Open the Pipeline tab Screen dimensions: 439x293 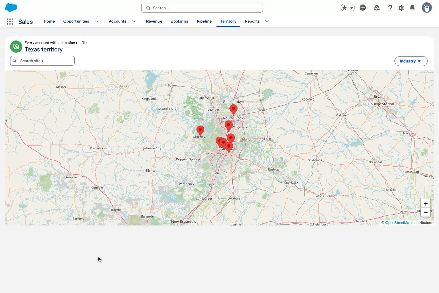point(204,21)
